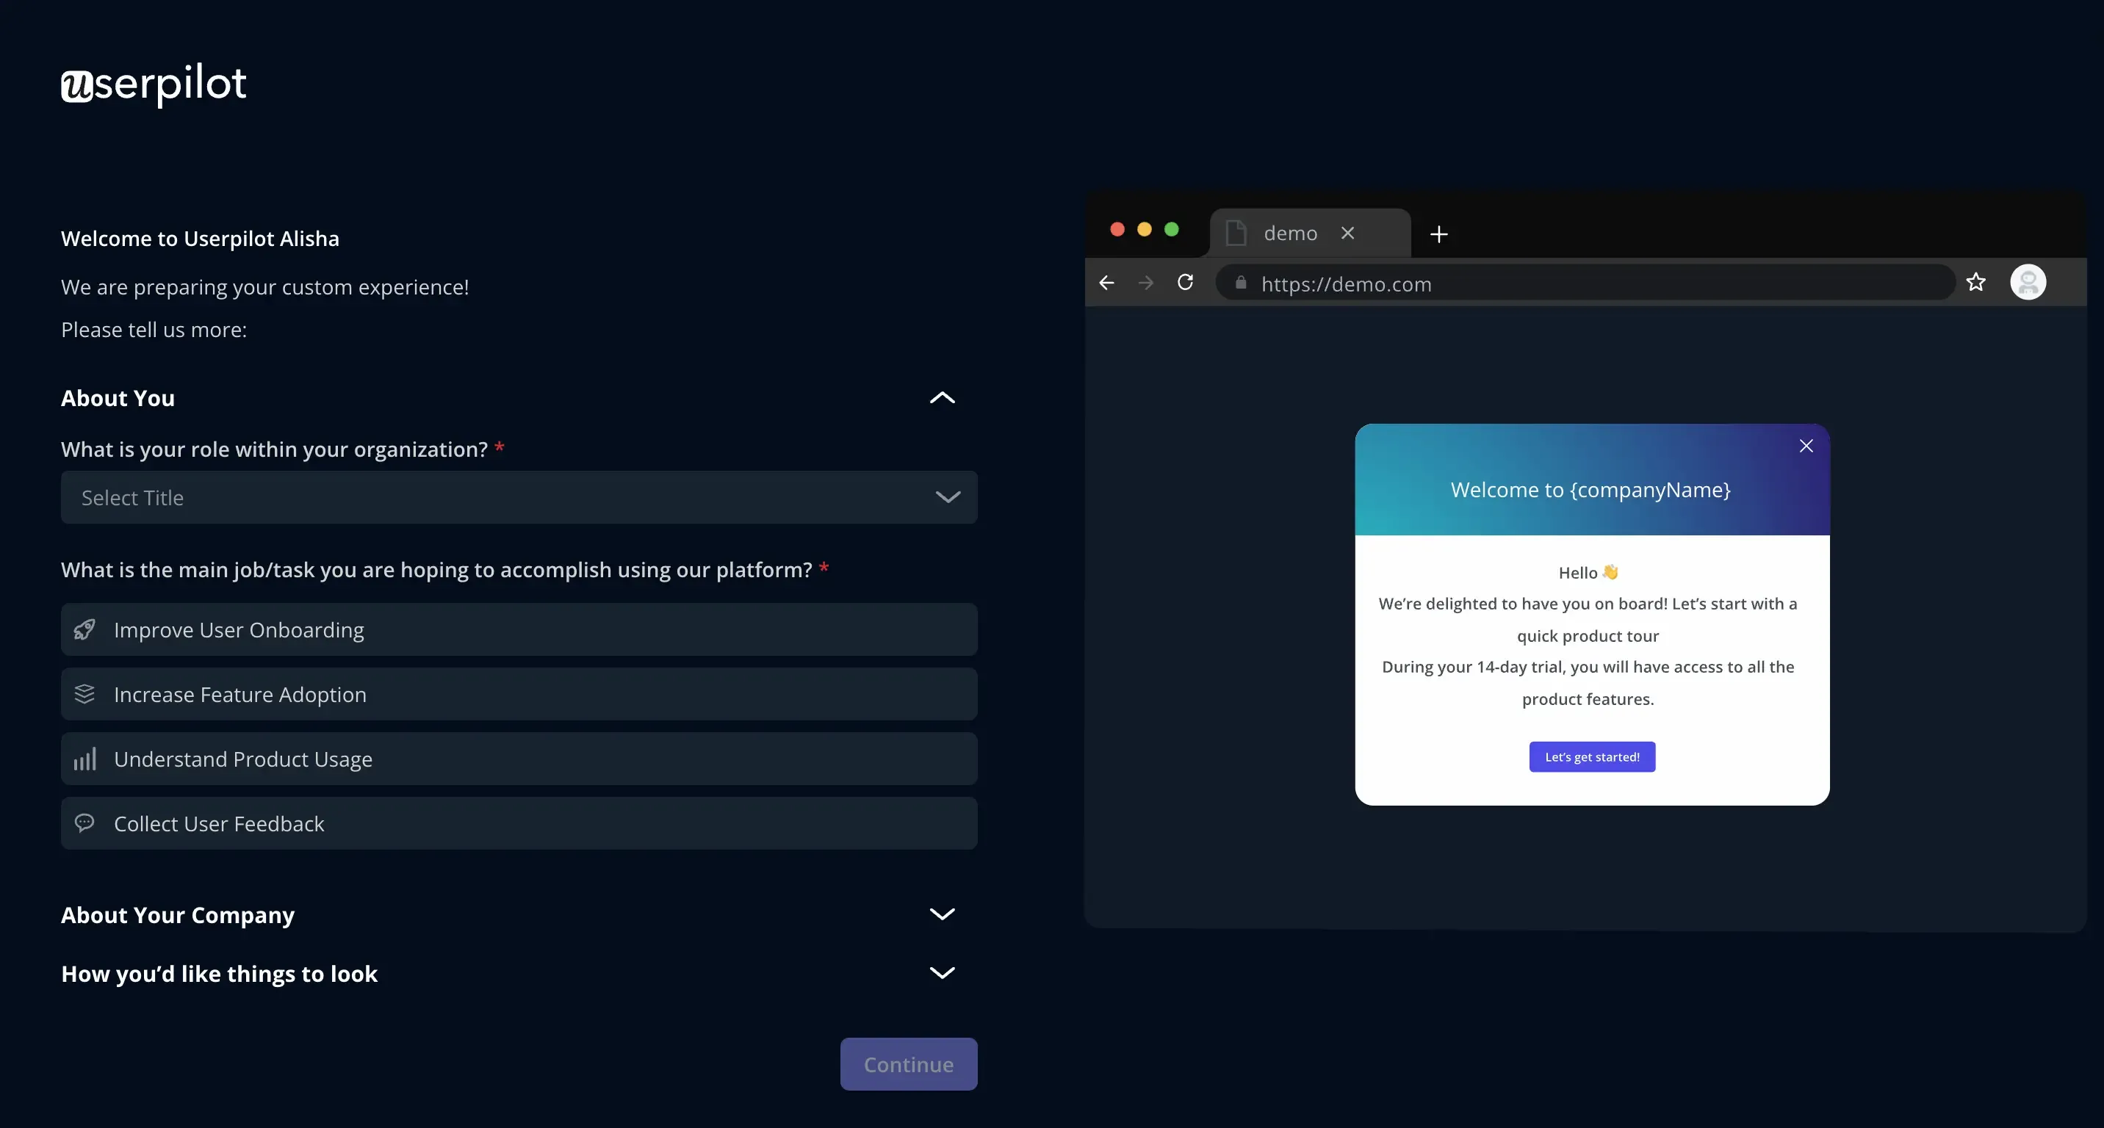The height and width of the screenshot is (1128, 2104).
Task: Click the red window dot in the preview
Action: pyautogui.click(x=1117, y=229)
